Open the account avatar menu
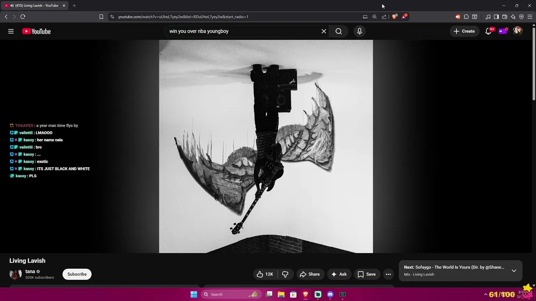 tap(518, 31)
